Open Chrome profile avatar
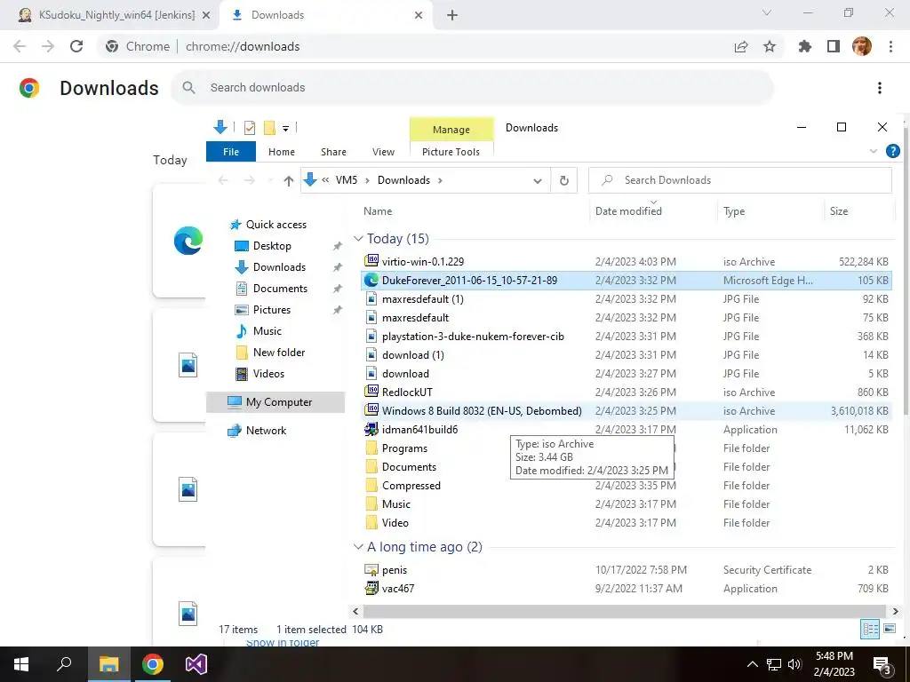Screen dimensions: 910x682 862,46
